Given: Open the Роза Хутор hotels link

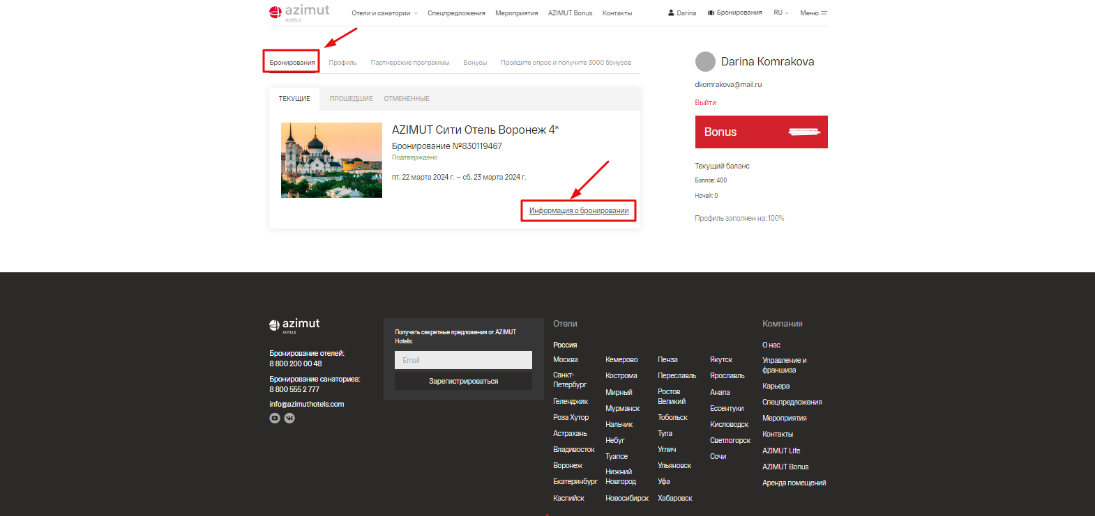Looking at the screenshot, I should 571,417.
